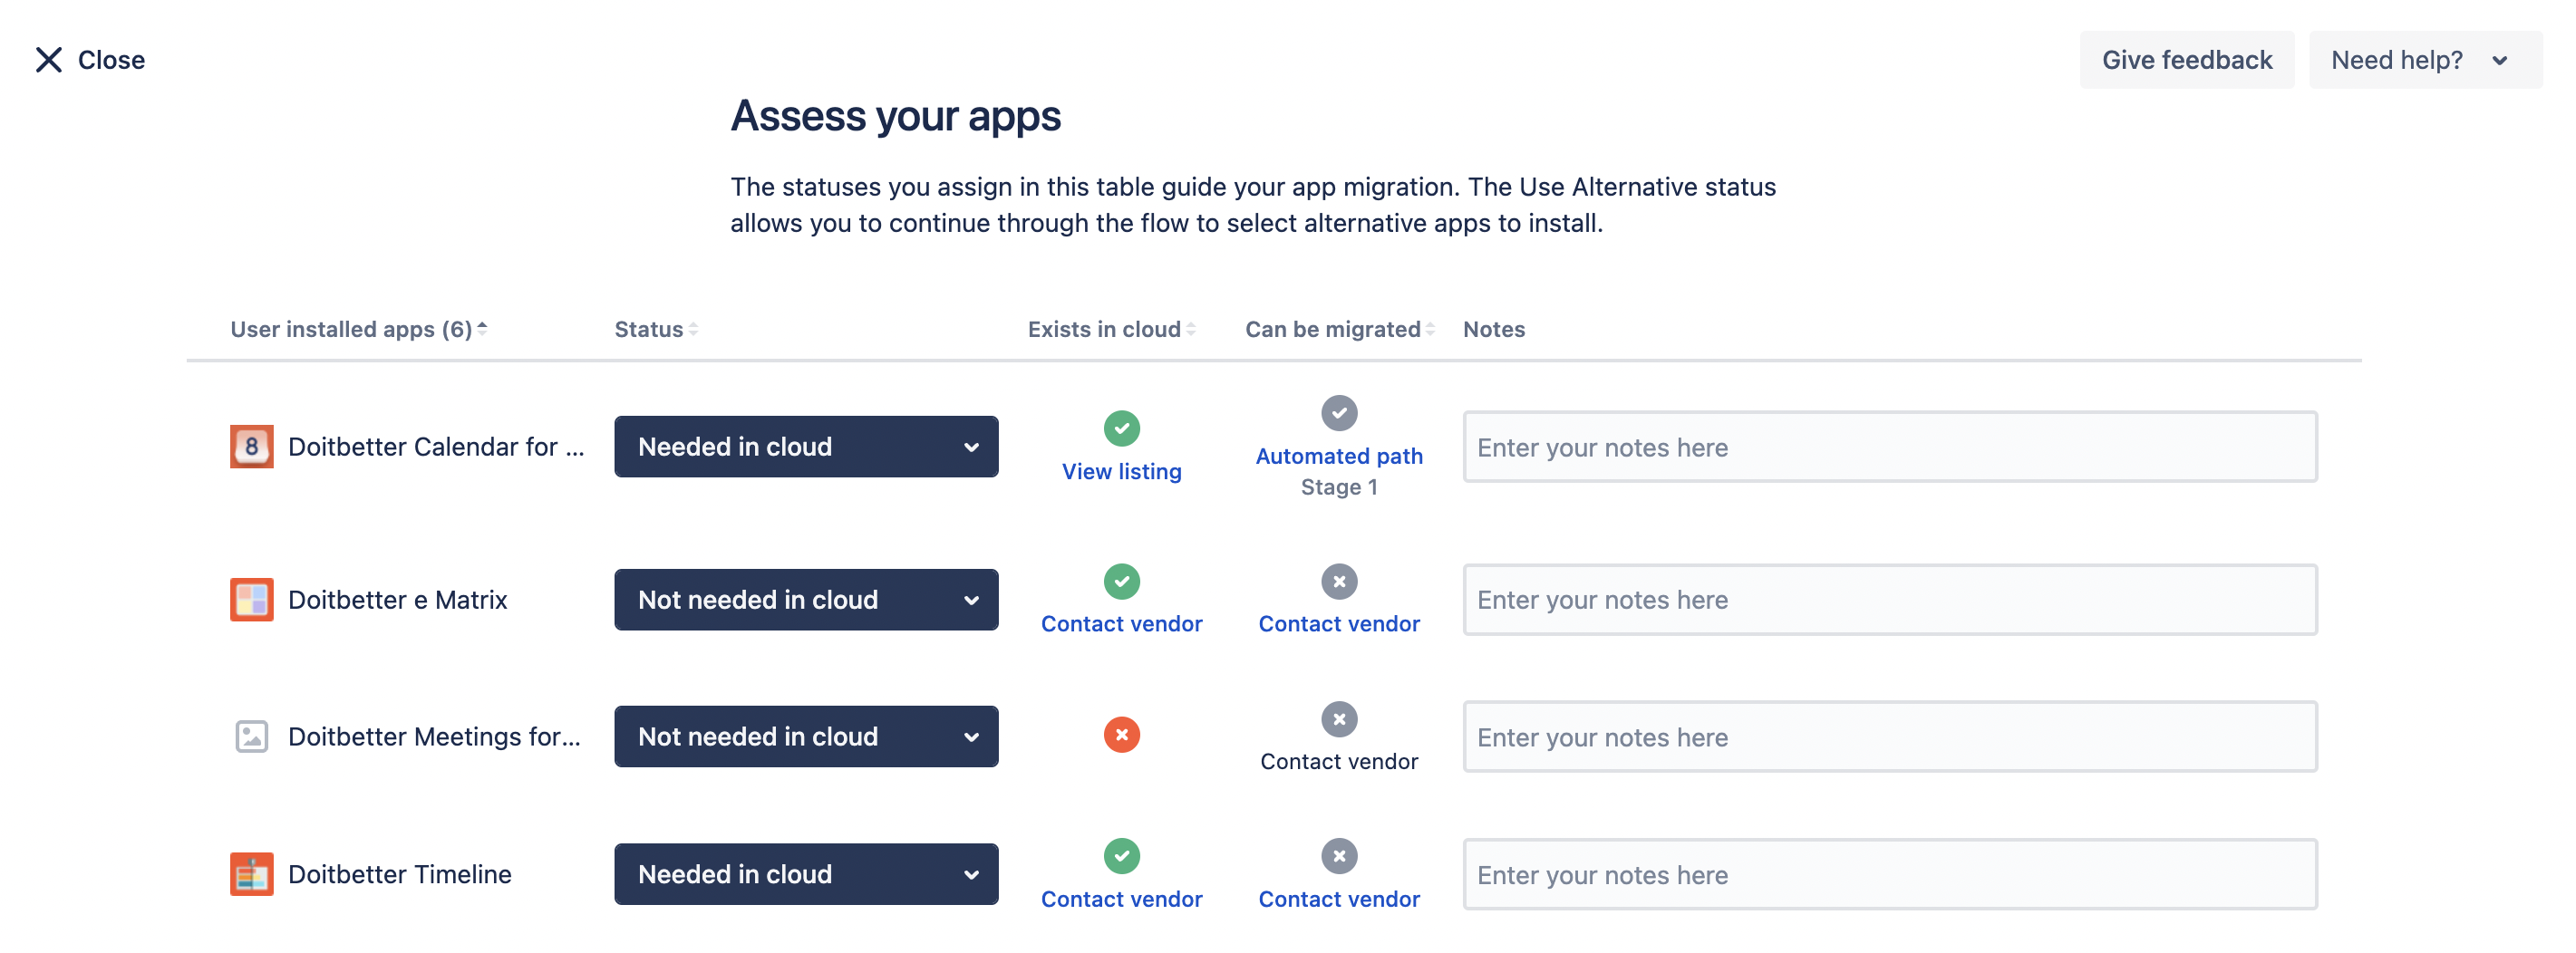This screenshot has height=953, width=2576.
Task: Open status dropdown for Doitbetter Calendar
Action: pos(805,447)
